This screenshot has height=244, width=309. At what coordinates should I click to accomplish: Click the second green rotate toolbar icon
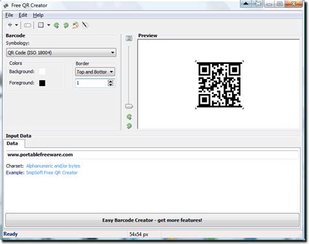pyautogui.click(x=66, y=25)
